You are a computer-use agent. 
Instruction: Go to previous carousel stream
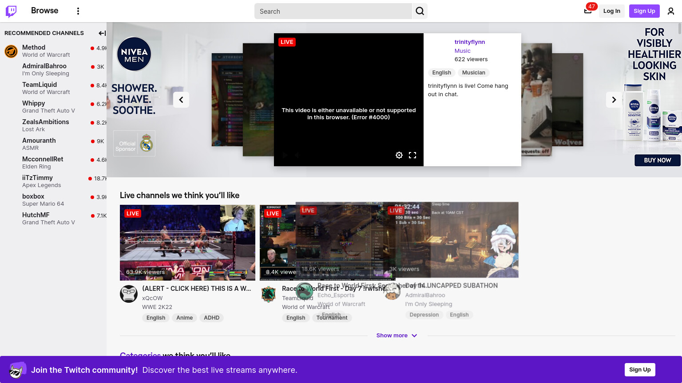181,100
